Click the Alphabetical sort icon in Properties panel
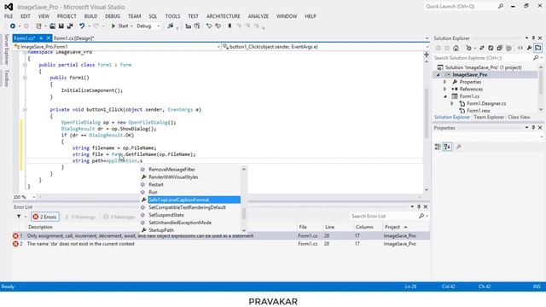Viewport: 546px width, 307px height. (447, 147)
